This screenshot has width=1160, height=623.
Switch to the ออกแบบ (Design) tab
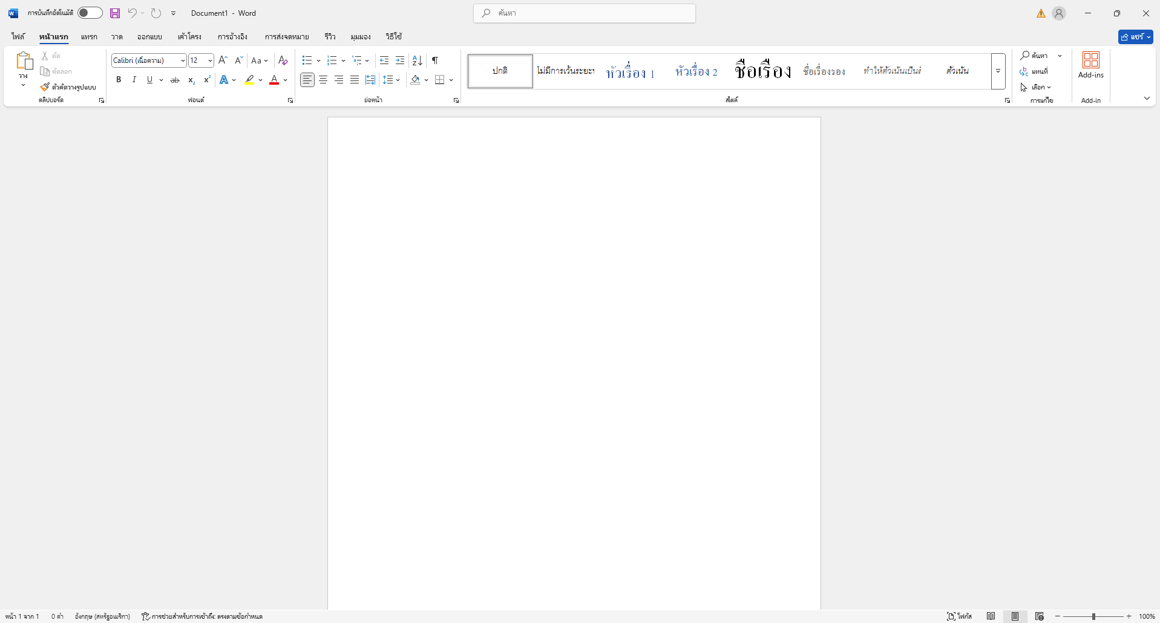point(149,37)
